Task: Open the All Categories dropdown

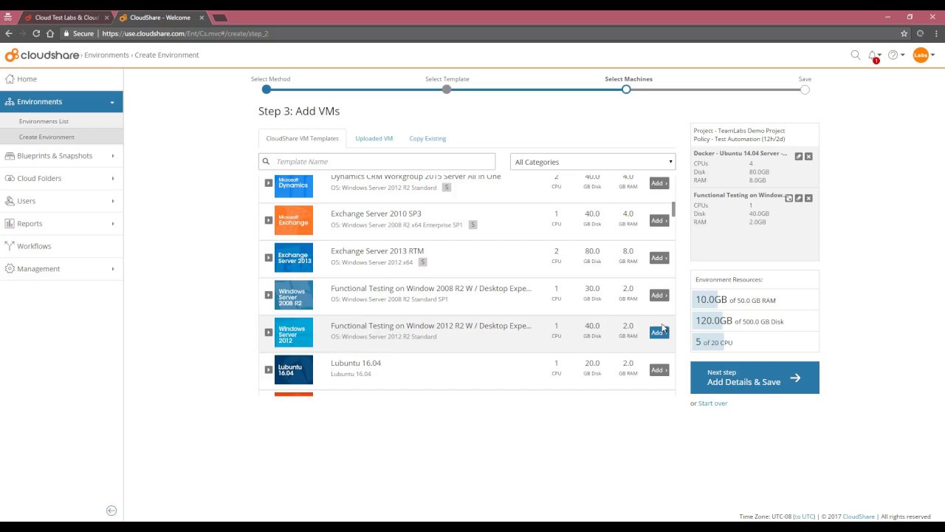Action: point(593,162)
